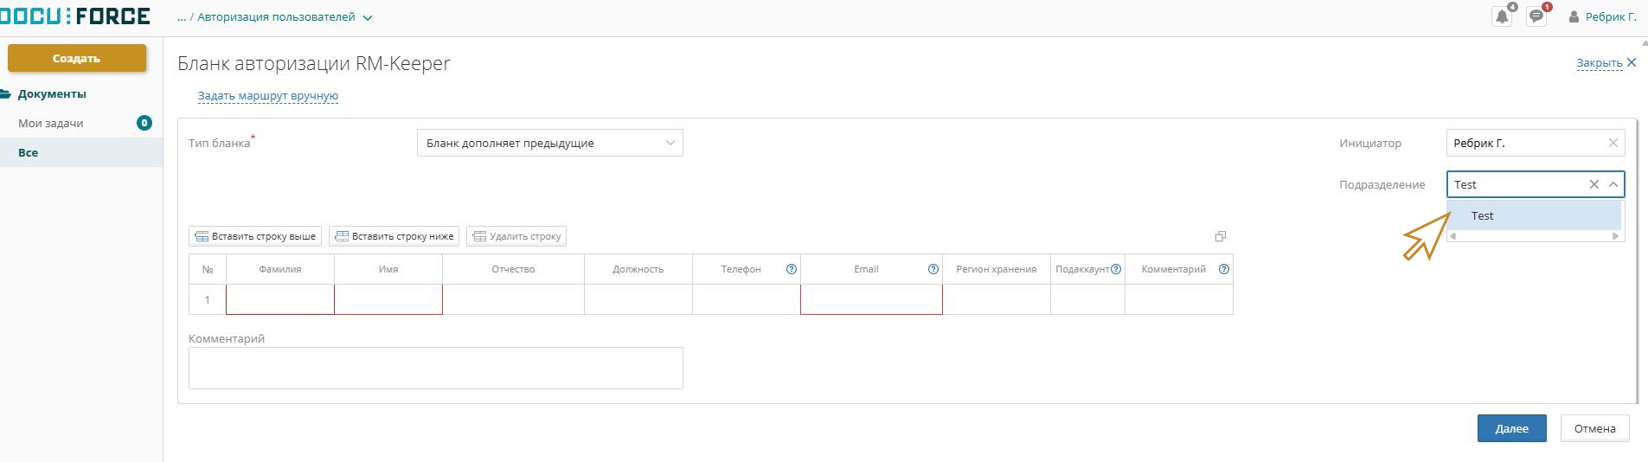Viewport: 1648px width, 462px height.
Task: Click the Регион хранения column header
Action: [997, 269]
